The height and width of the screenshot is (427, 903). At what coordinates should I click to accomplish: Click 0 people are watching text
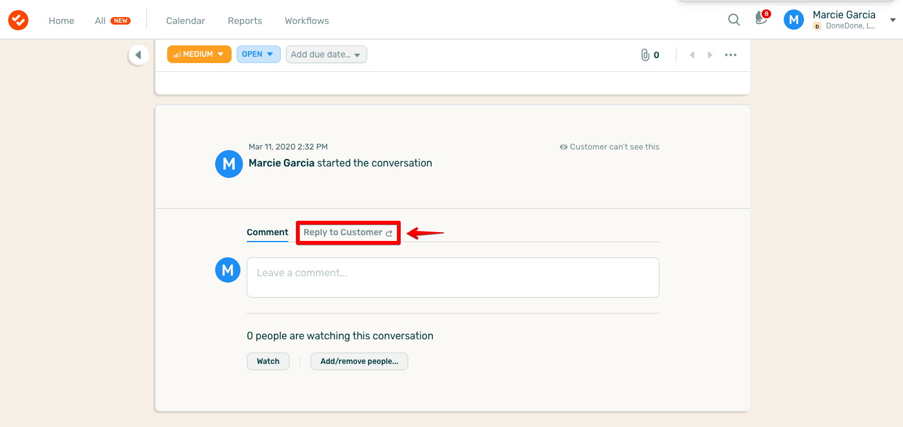pos(340,336)
